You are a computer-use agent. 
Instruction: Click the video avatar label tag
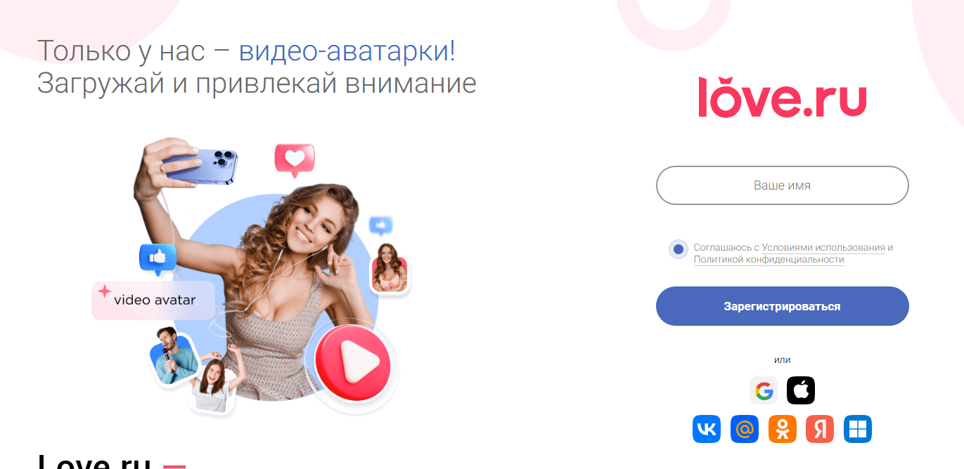pos(153,300)
